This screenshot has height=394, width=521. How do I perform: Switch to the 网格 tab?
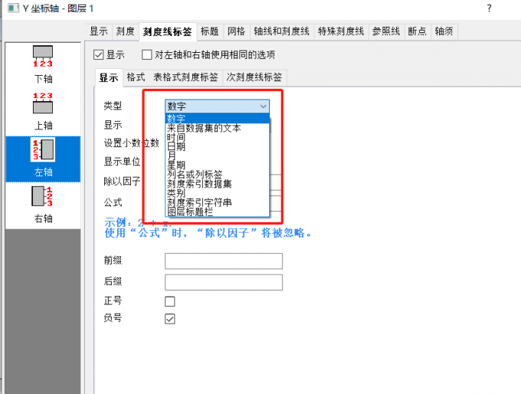coord(236,31)
